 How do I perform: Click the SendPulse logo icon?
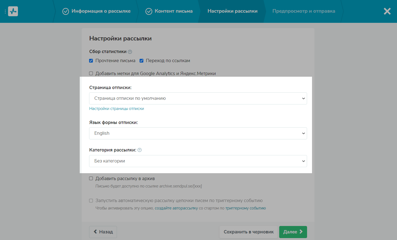click(x=13, y=11)
